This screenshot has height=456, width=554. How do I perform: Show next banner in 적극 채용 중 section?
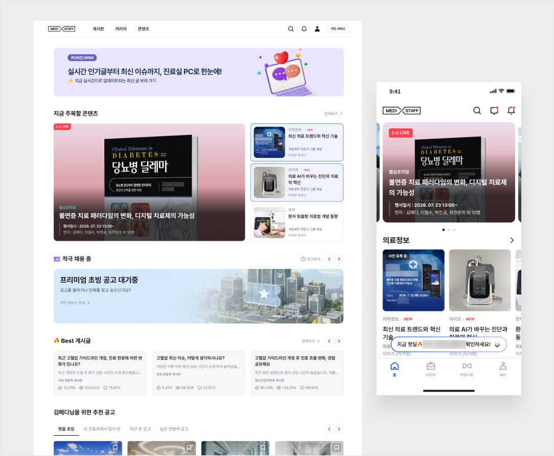(x=339, y=259)
